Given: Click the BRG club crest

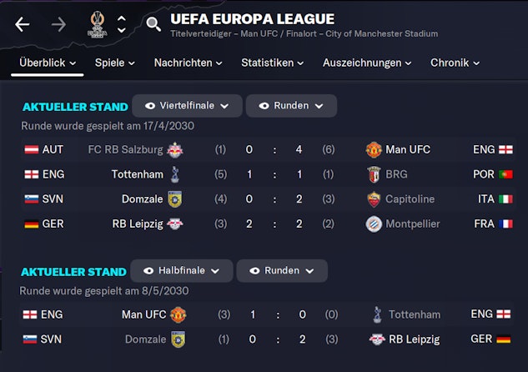Looking at the screenshot, I should 374,174.
